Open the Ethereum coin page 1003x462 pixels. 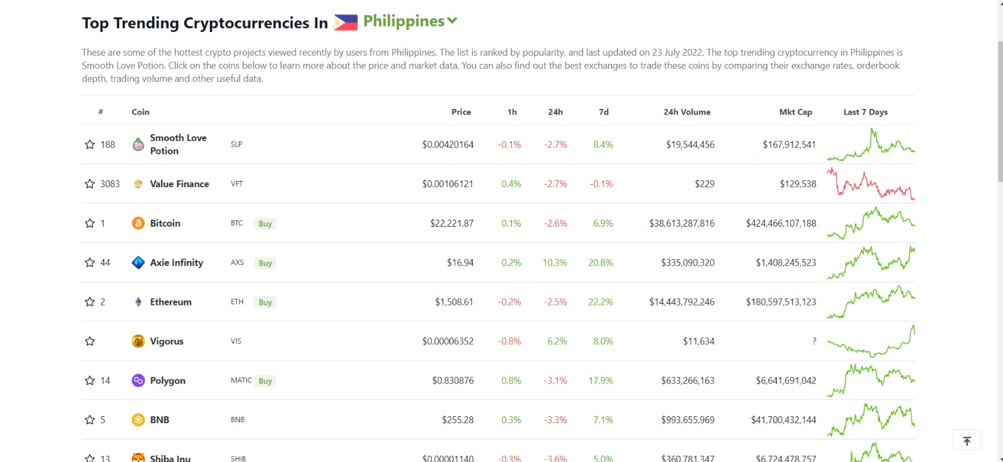coord(171,302)
